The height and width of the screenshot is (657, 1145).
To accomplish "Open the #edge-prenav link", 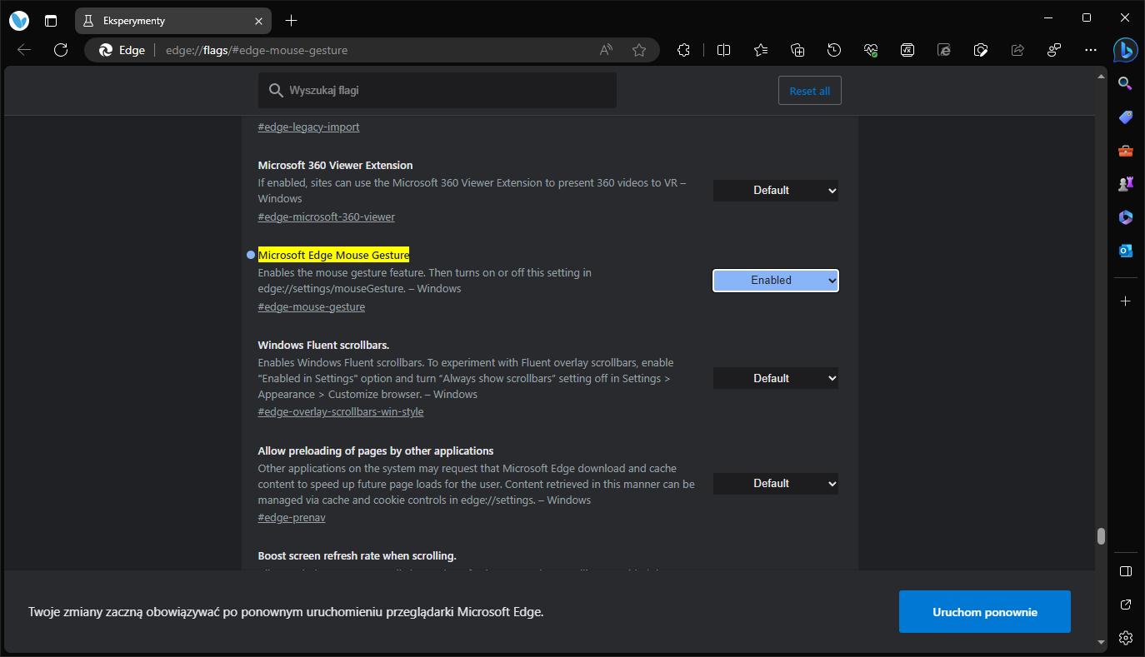I will click(292, 518).
